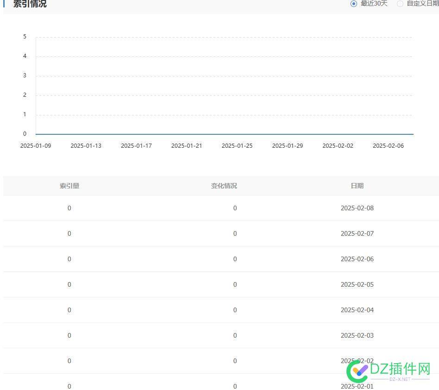The image size is (439, 390).
Task: Click the chart axis label 2025-01-21
Action: pyautogui.click(x=187, y=145)
